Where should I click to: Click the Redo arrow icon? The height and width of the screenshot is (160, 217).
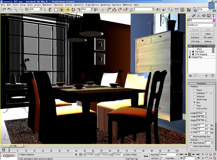point(10,10)
